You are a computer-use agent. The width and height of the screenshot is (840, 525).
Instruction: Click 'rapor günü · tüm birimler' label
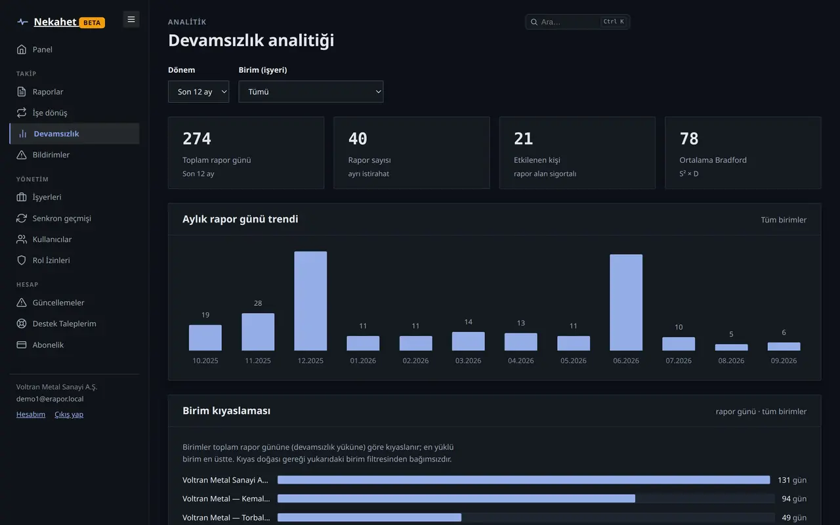pyautogui.click(x=761, y=411)
